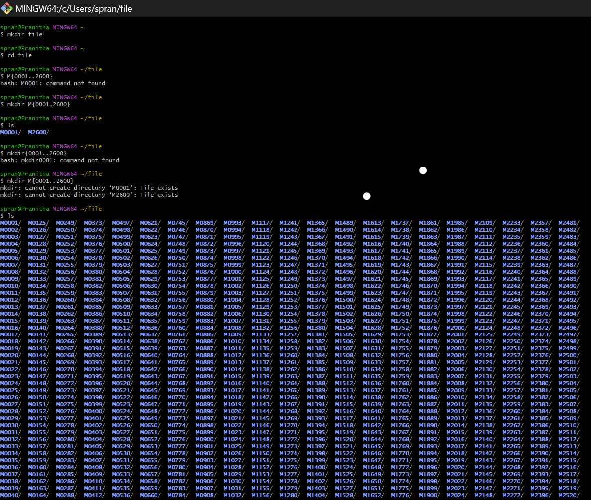Screen dimensions: 591x500
Task: Click directory M2490/ in listing
Action: tap(569, 286)
